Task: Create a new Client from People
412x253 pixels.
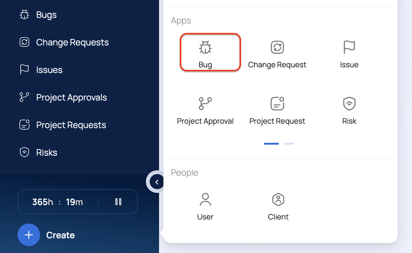Action: [x=278, y=200]
